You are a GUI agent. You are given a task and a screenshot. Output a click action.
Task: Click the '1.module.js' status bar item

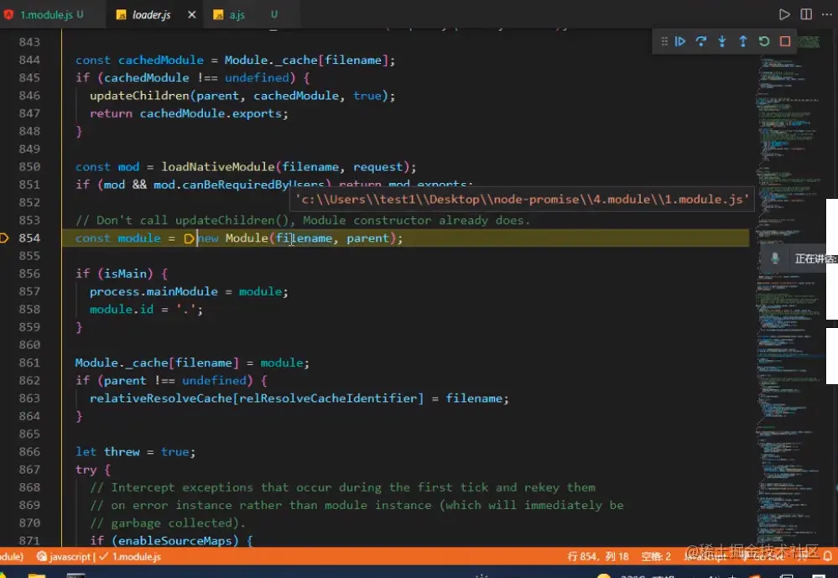[x=130, y=557]
